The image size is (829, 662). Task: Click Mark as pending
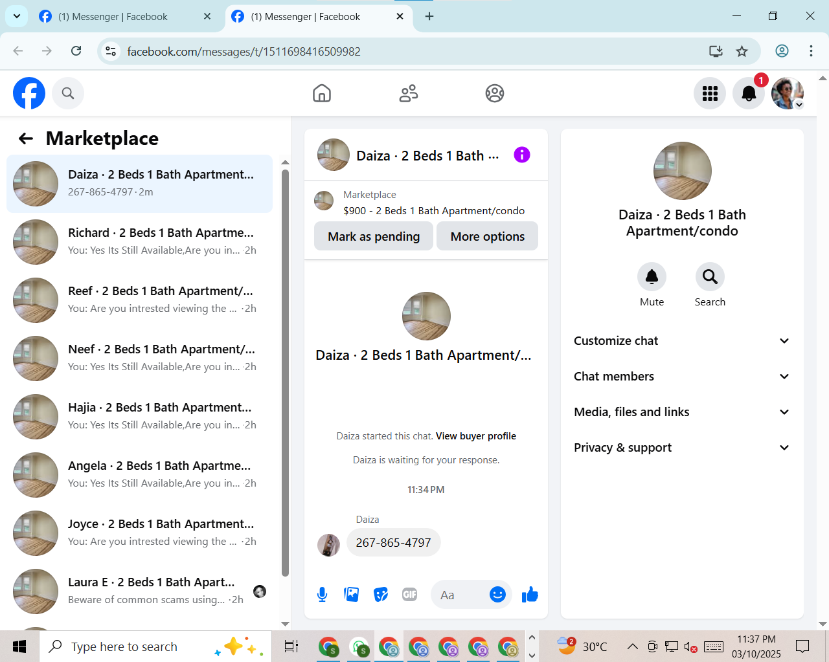(374, 236)
